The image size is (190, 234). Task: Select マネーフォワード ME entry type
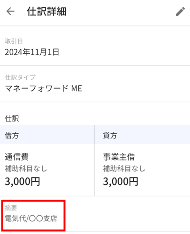pos(43,89)
